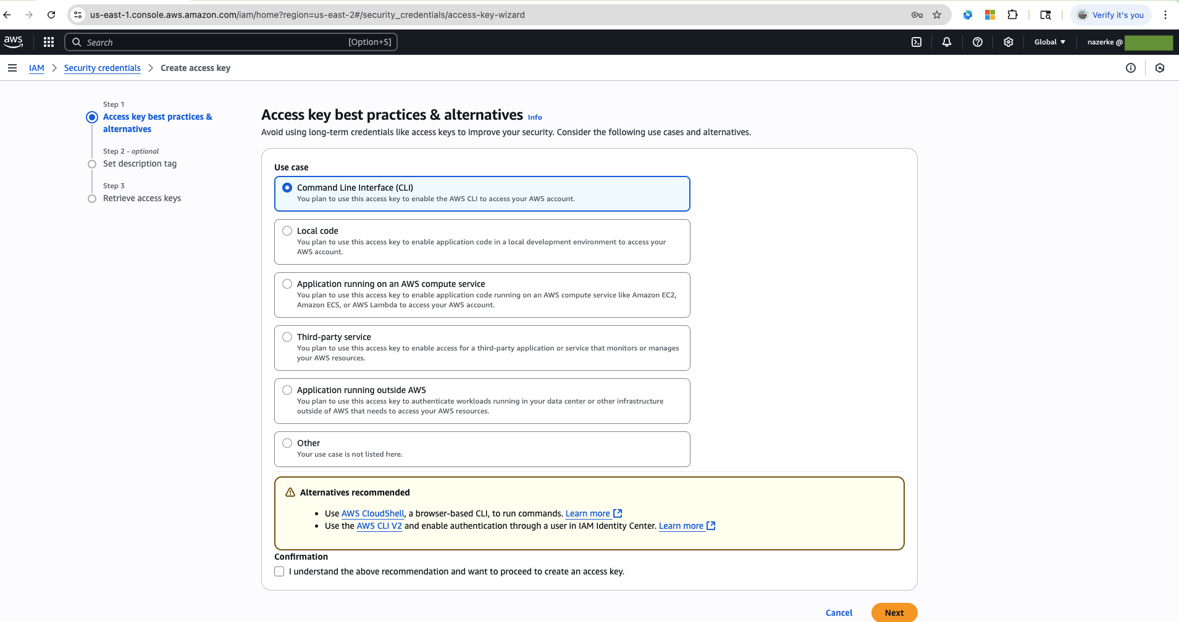Click the Cancel button
Viewport: 1179px width, 622px height.
click(x=839, y=613)
